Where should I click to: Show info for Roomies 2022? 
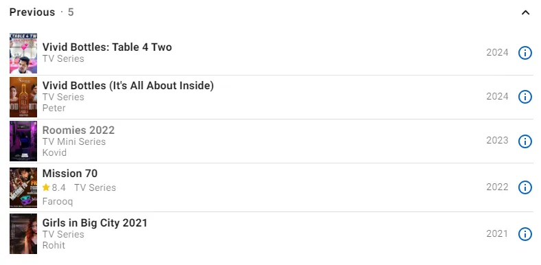(525, 141)
